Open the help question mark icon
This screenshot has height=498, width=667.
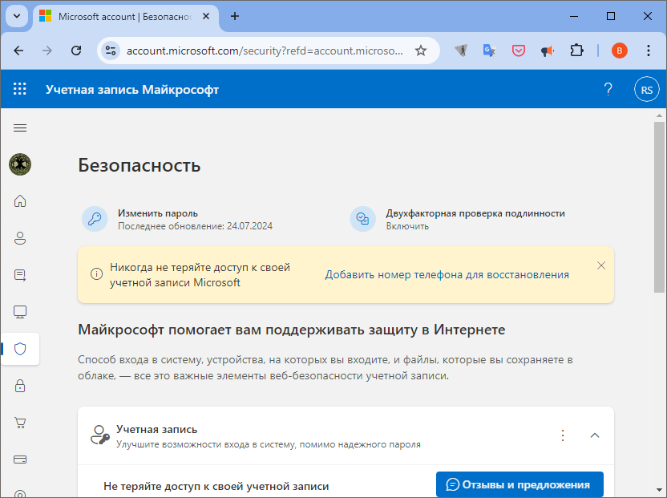[608, 89]
